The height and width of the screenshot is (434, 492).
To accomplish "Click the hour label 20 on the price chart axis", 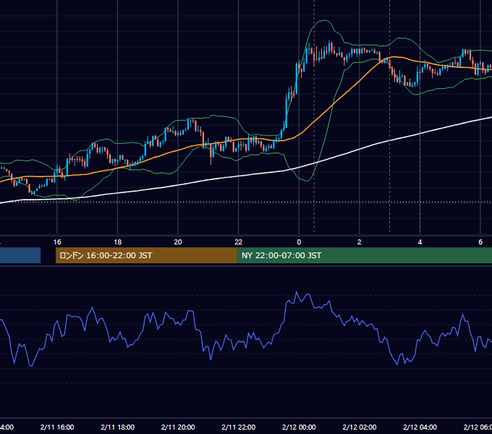I will pyautogui.click(x=178, y=242).
